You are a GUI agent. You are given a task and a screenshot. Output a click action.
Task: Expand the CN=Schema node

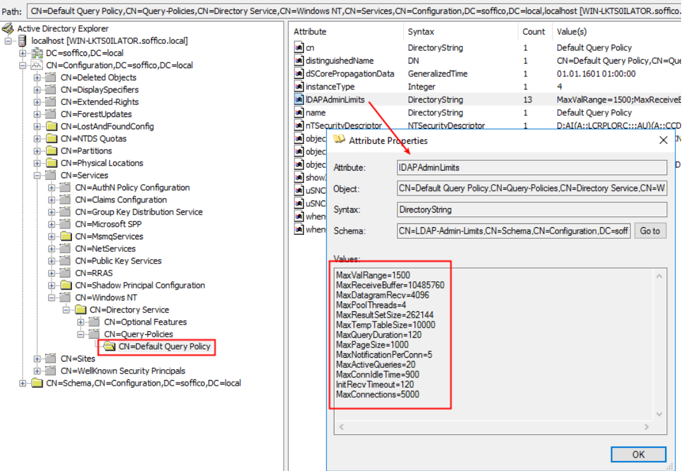pyautogui.click(x=23, y=383)
